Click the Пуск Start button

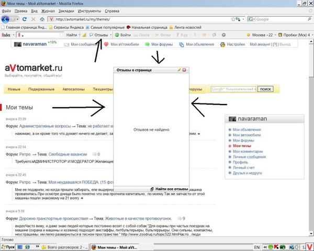click(8, 247)
